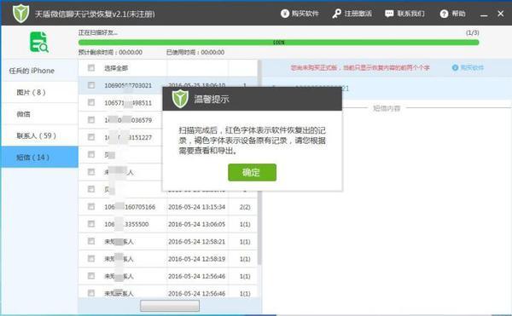The image size is (512, 316).
Task: Click 预计剩余时间 : 00:00:00 label
Action: coord(110,52)
